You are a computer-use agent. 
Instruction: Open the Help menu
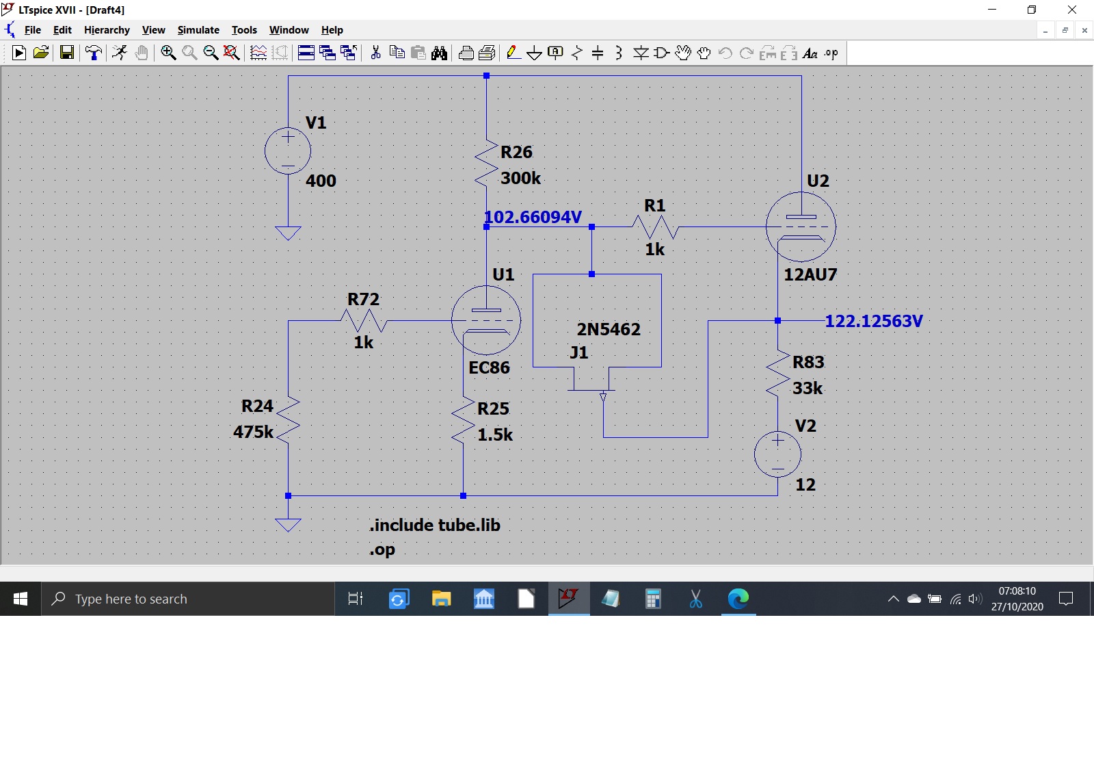tap(332, 30)
